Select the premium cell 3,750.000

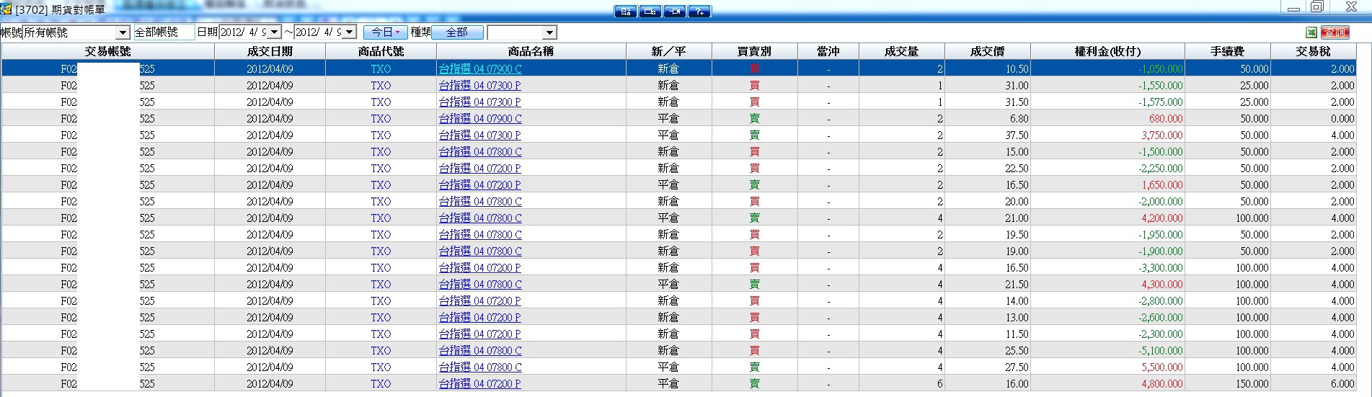[1107, 135]
